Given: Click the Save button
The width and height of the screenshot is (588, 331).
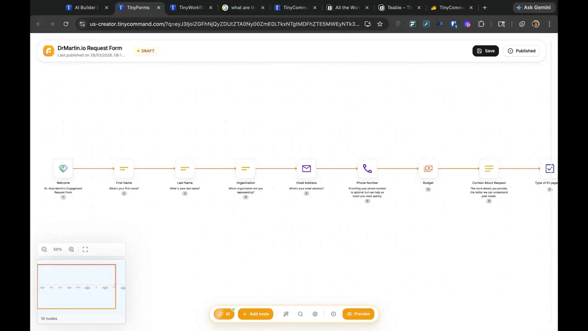Looking at the screenshot, I should pos(486,51).
